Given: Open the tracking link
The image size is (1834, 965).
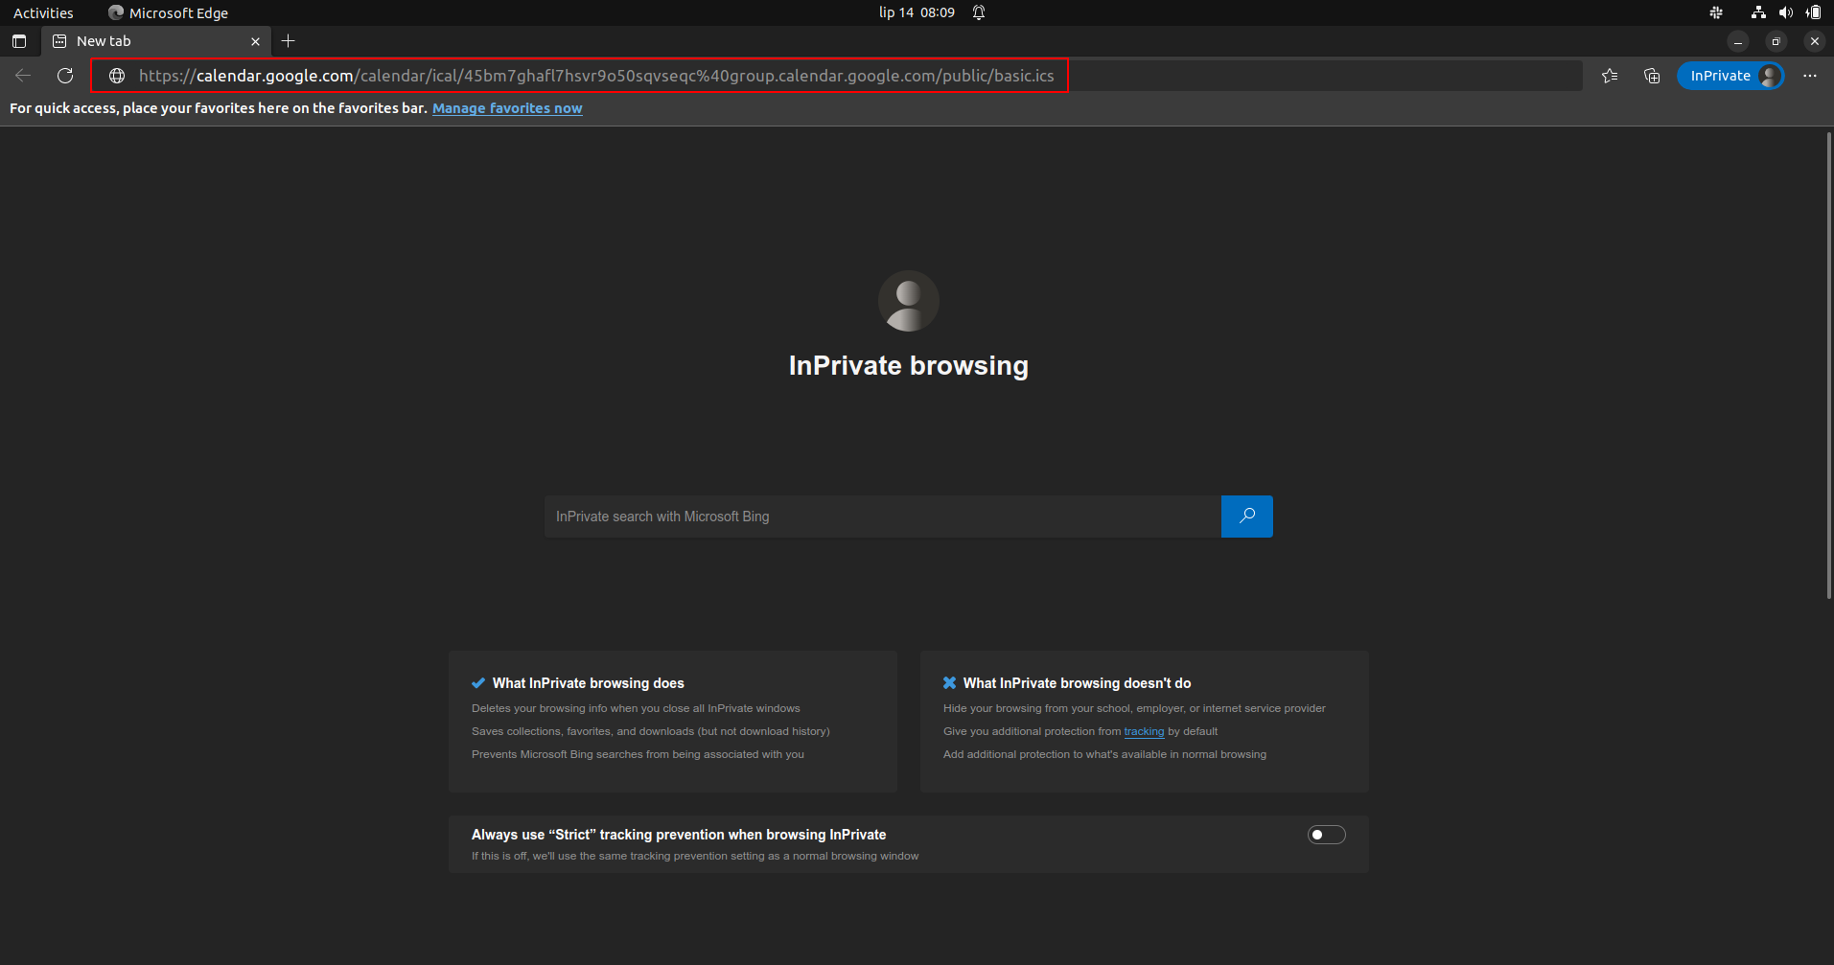Looking at the screenshot, I should click(1144, 731).
